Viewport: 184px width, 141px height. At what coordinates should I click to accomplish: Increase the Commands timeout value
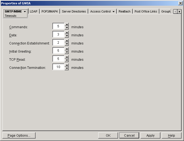coord(67,25)
